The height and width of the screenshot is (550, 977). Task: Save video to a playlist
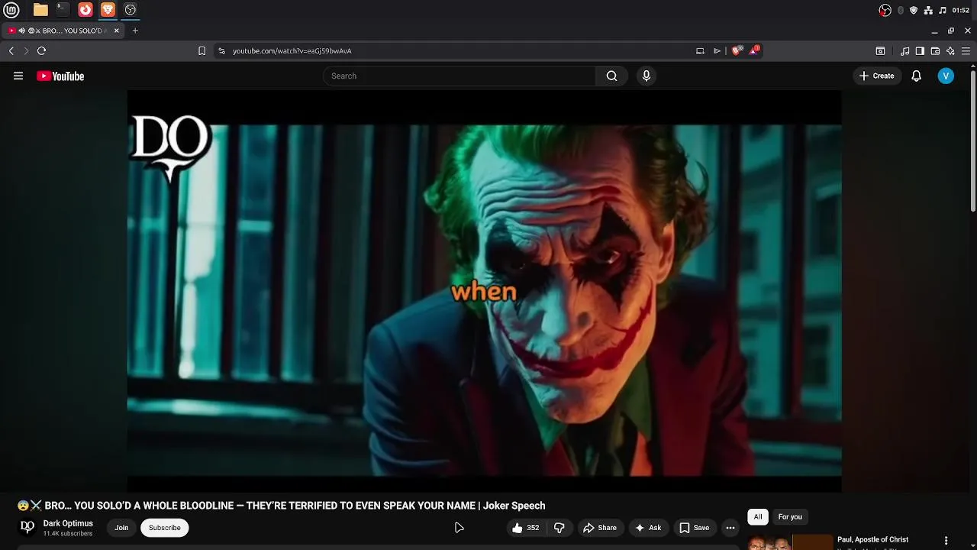[695, 528]
